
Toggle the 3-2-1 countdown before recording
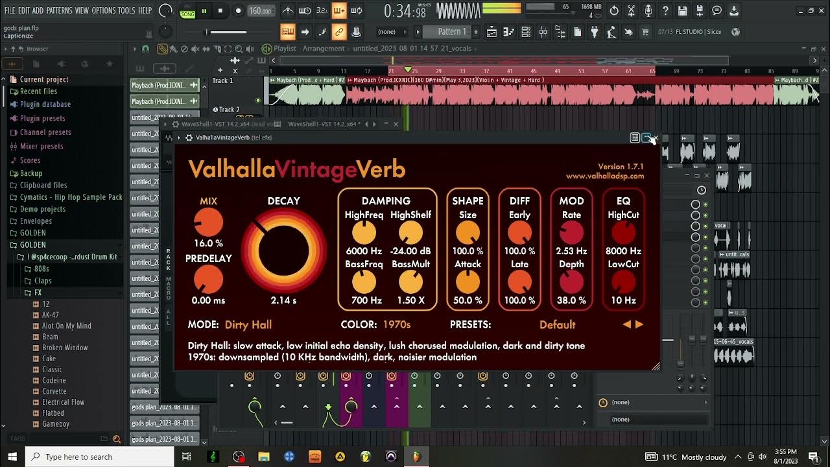[x=322, y=10]
